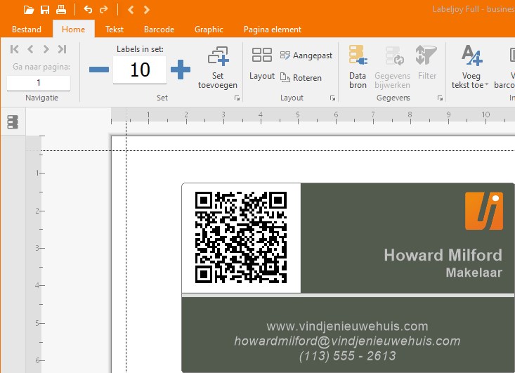Increase labels in set with plus
This screenshot has height=373, width=515.
point(181,70)
